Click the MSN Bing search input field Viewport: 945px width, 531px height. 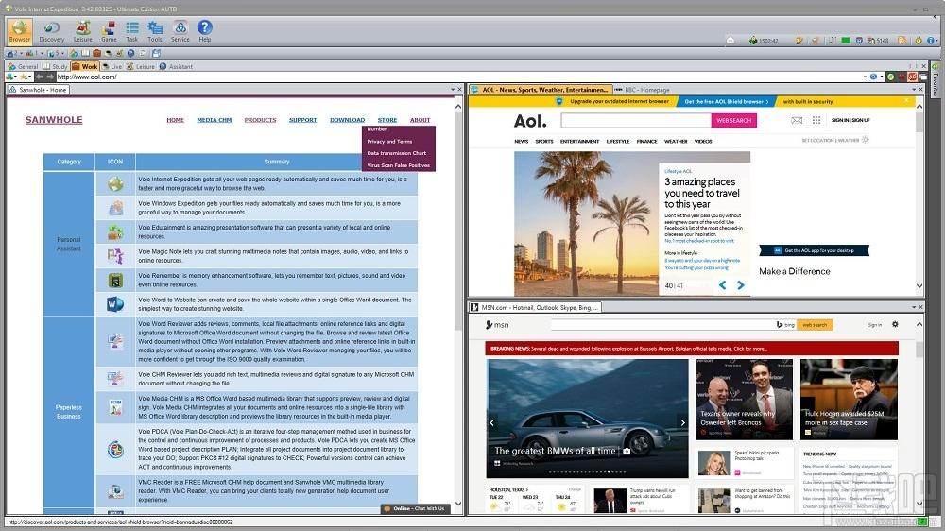pos(663,325)
